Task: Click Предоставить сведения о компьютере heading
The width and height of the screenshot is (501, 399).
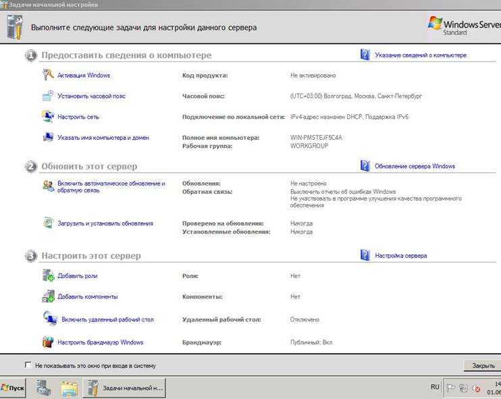Action: [x=126, y=55]
